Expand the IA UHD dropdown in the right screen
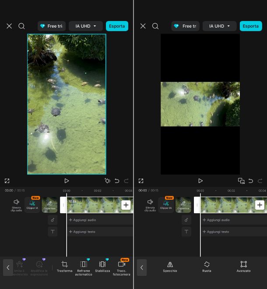 [220, 26]
